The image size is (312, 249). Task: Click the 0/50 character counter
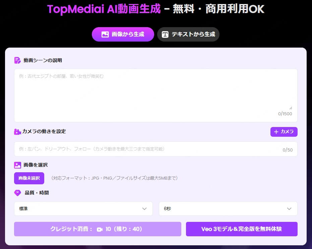[288, 150]
